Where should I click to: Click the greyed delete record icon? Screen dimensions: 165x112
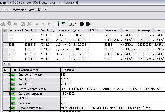pyautogui.click(x=23, y=24)
